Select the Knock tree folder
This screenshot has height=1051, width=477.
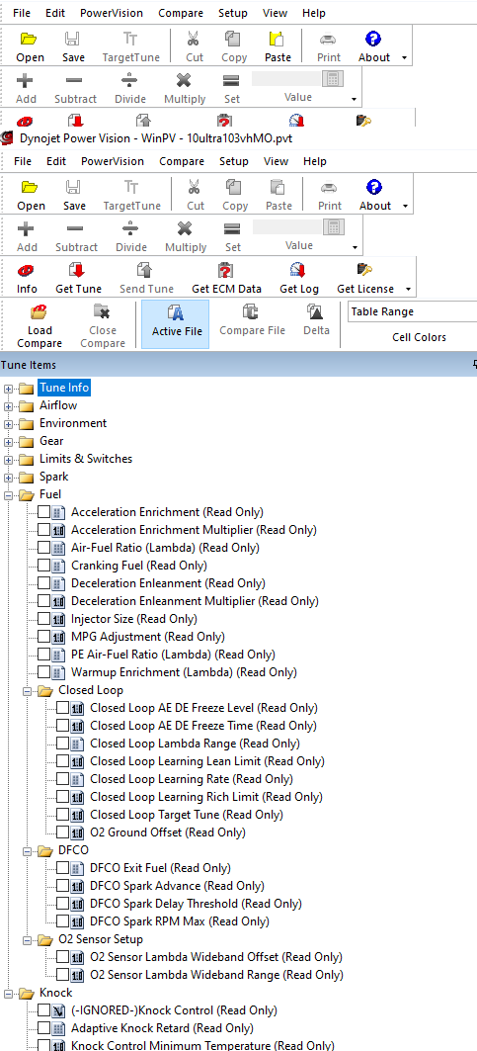(x=55, y=993)
